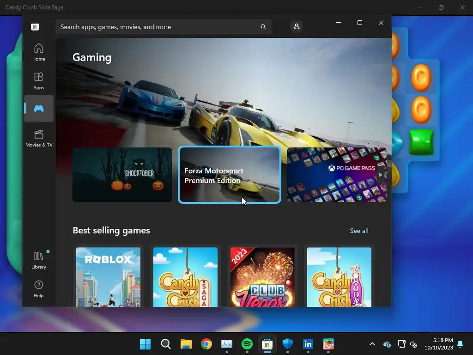Open the PC Game Pass promo card
The image size is (473, 355).
tap(336, 174)
